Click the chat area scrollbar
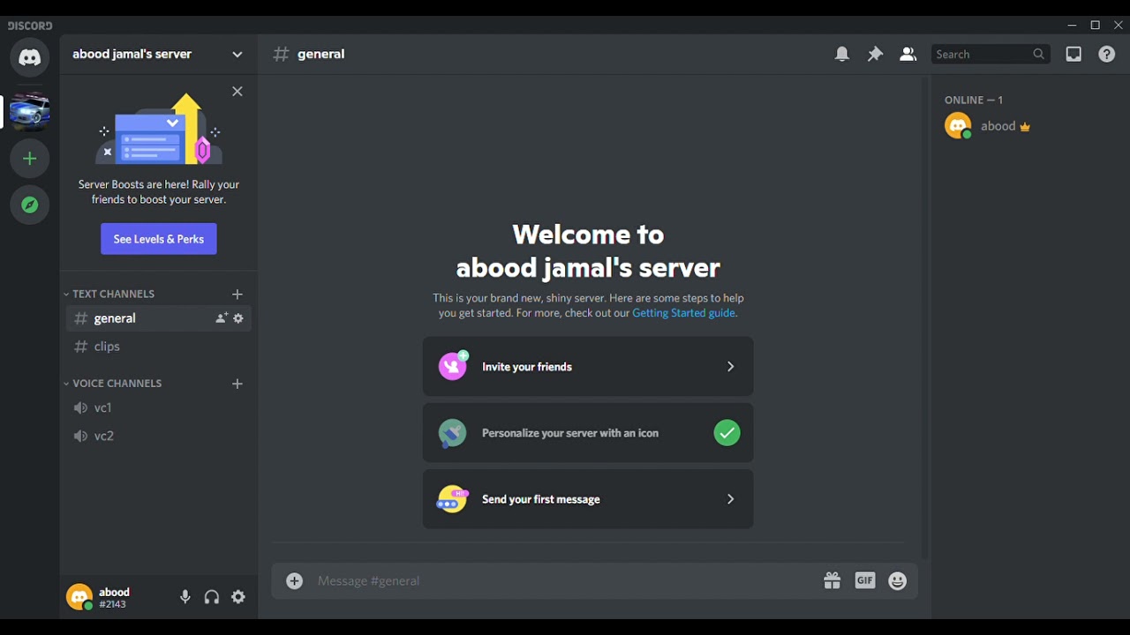This screenshot has width=1130, height=635. [x=925, y=319]
